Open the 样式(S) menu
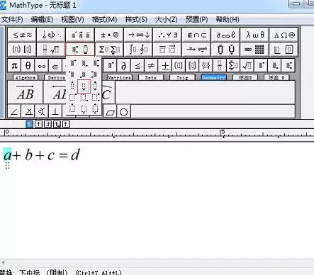Screen dimensions: 314x275 136,19
